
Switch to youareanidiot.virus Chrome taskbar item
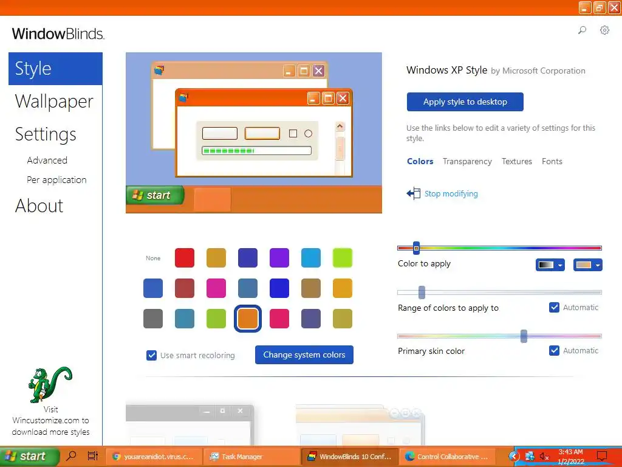click(154, 457)
